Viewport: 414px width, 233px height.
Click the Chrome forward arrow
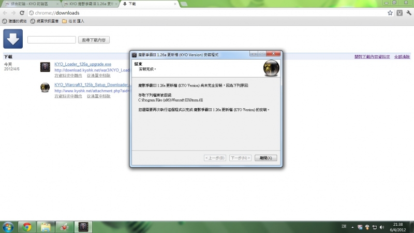pos(13,12)
